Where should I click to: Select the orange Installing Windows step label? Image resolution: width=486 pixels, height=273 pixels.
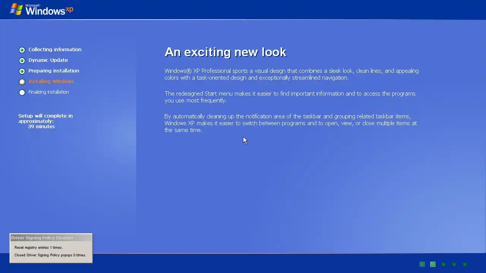pyautogui.click(x=51, y=82)
